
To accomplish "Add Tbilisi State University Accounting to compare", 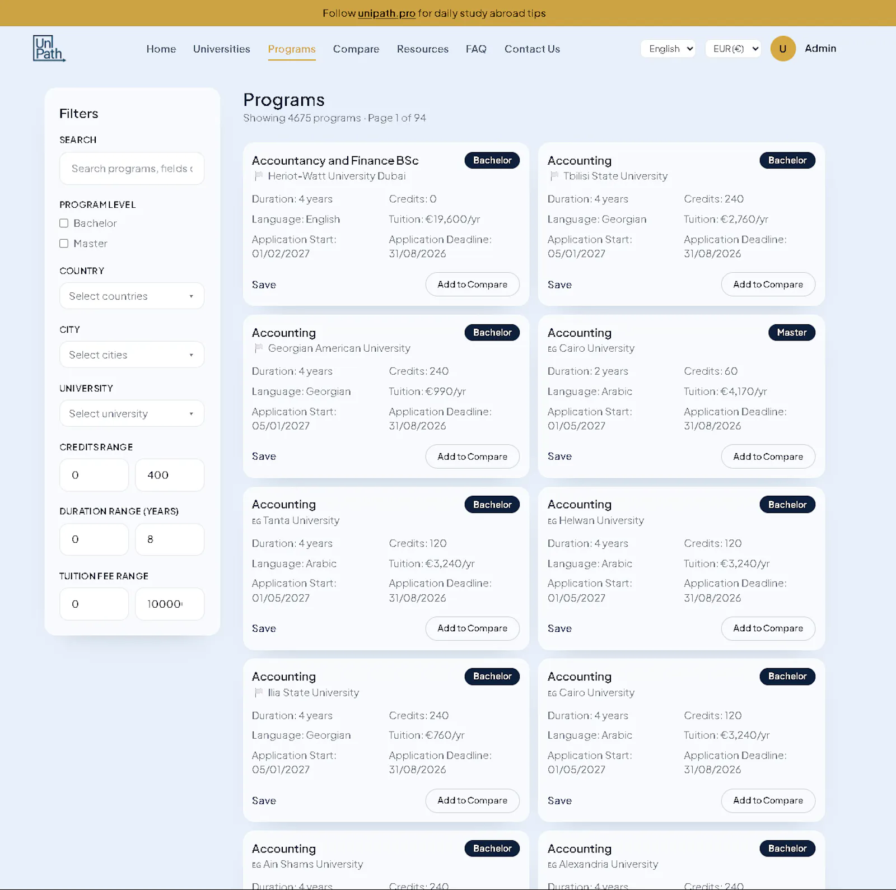I will (768, 285).
